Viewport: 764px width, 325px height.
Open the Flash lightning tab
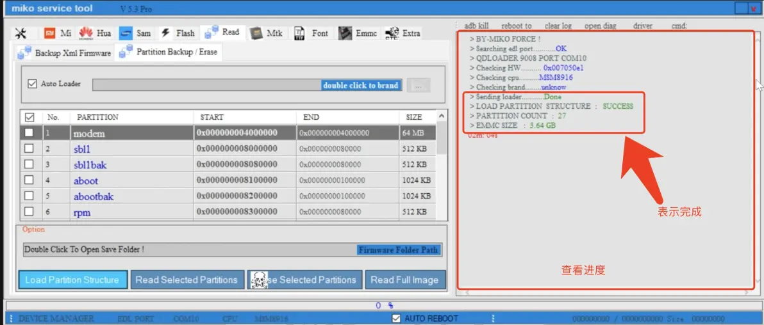tap(178, 33)
